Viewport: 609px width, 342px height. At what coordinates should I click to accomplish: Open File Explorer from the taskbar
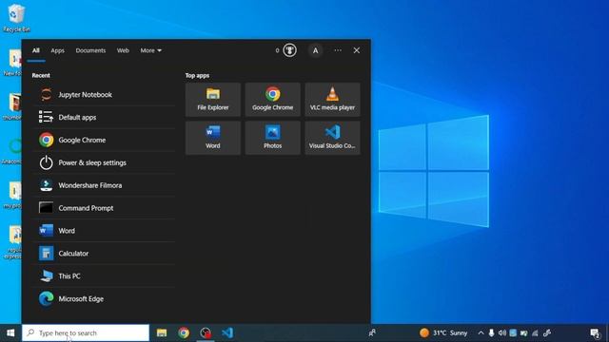[x=162, y=332]
